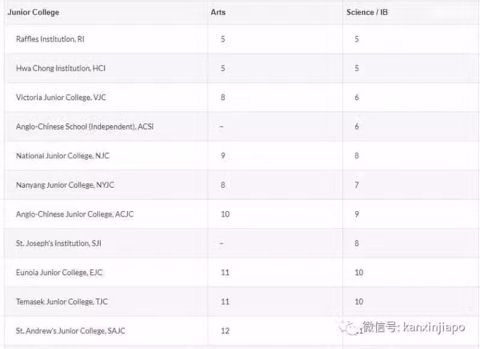Click Arts value 11 for Temasek Junior College
The height and width of the screenshot is (349, 480).
point(225,302)
